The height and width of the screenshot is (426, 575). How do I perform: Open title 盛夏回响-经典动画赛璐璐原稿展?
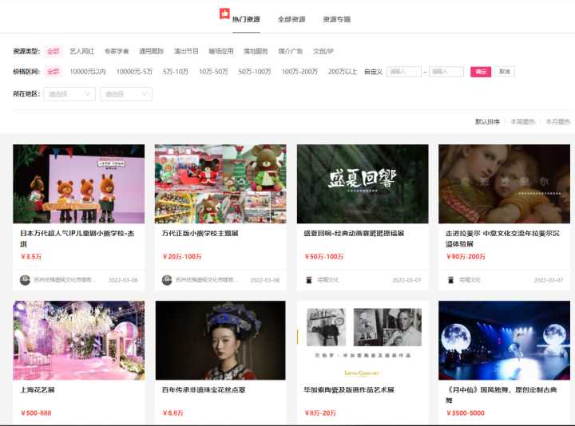click(354, 233)
